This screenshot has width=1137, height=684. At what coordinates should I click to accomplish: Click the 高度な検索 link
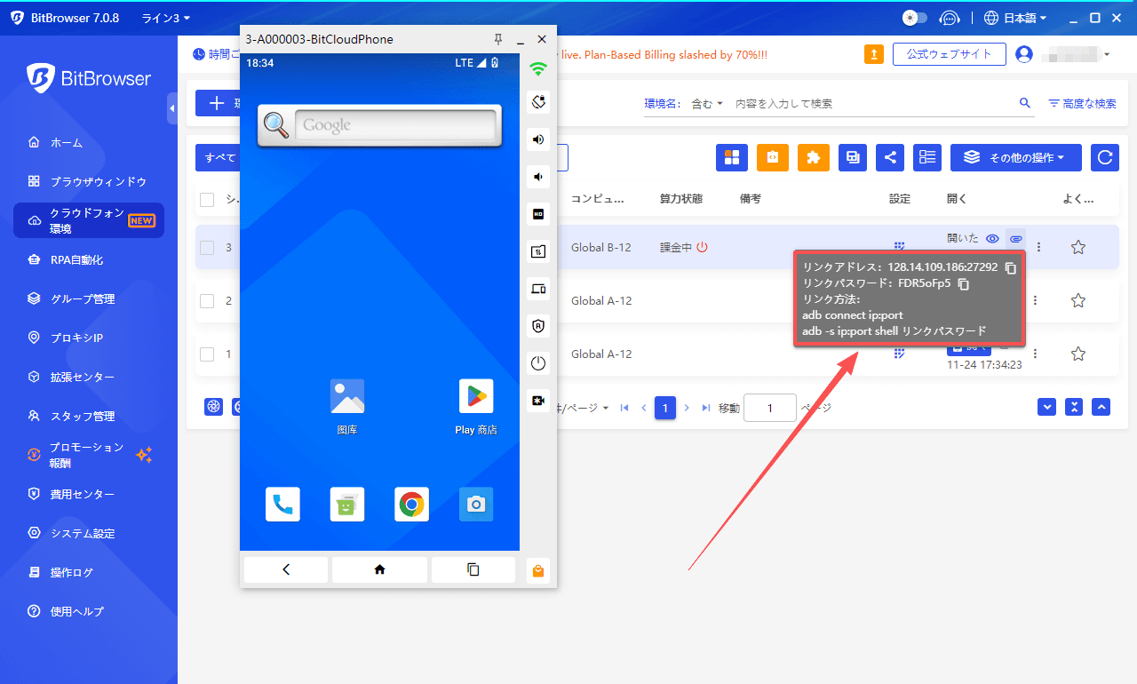point(1082,104)
